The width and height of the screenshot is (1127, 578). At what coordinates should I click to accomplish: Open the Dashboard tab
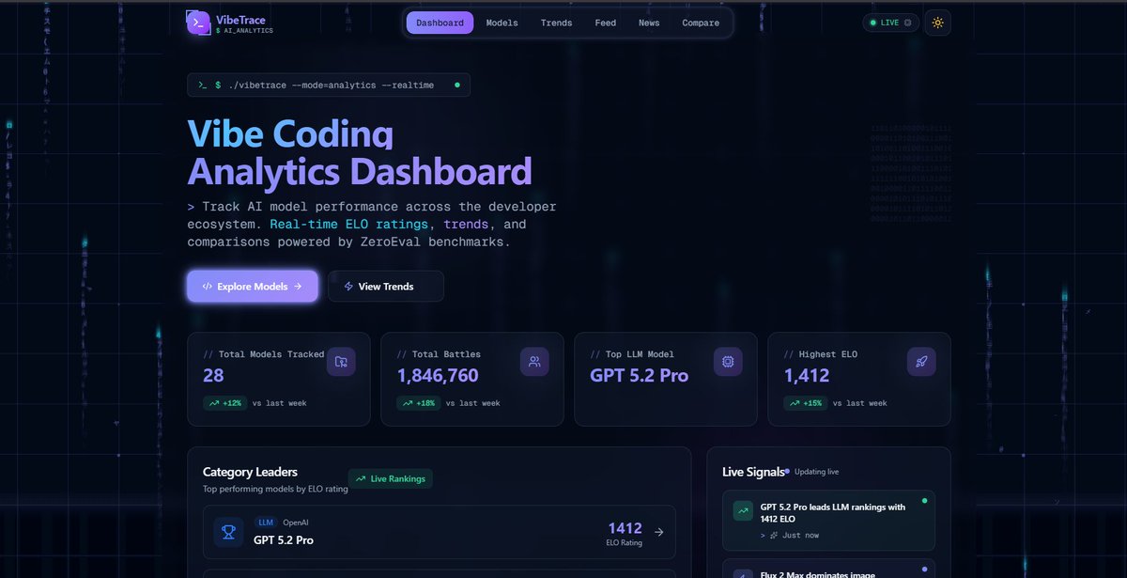(x=440, y=23)
